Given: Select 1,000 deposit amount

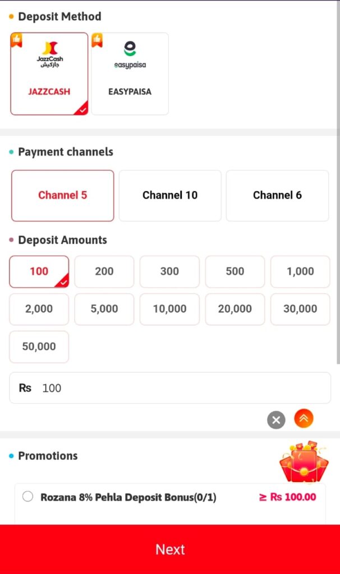Looking at the screenshot, I should pos(300,272).
